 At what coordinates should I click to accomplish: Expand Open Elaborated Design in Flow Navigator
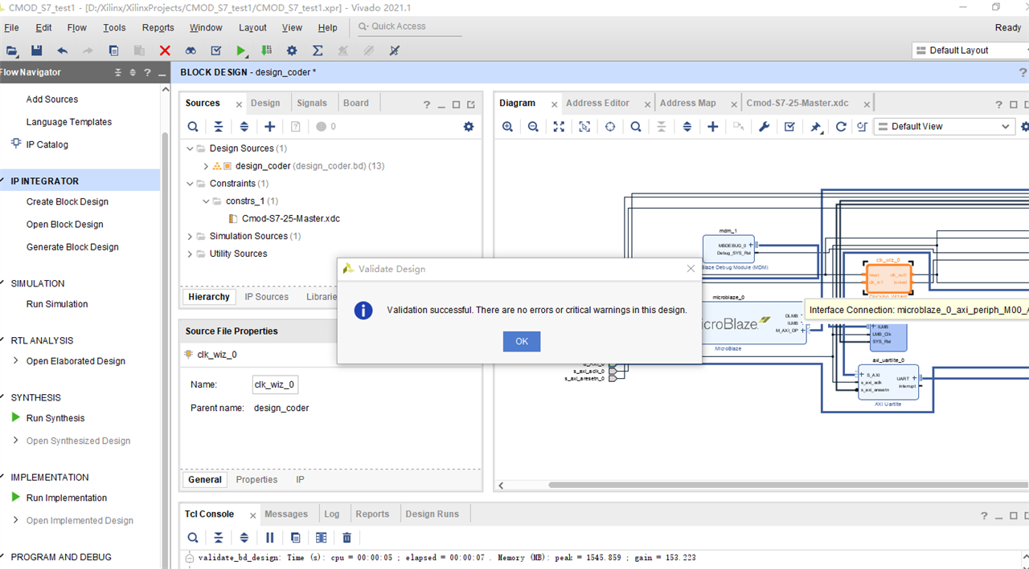pos(16,361)
